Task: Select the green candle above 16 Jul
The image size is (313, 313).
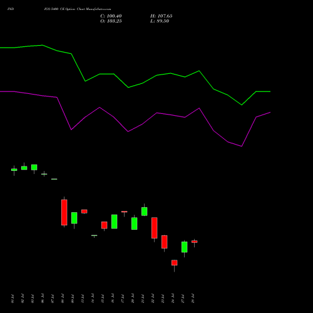Action: pyautogui.click(x=115, y=222)
